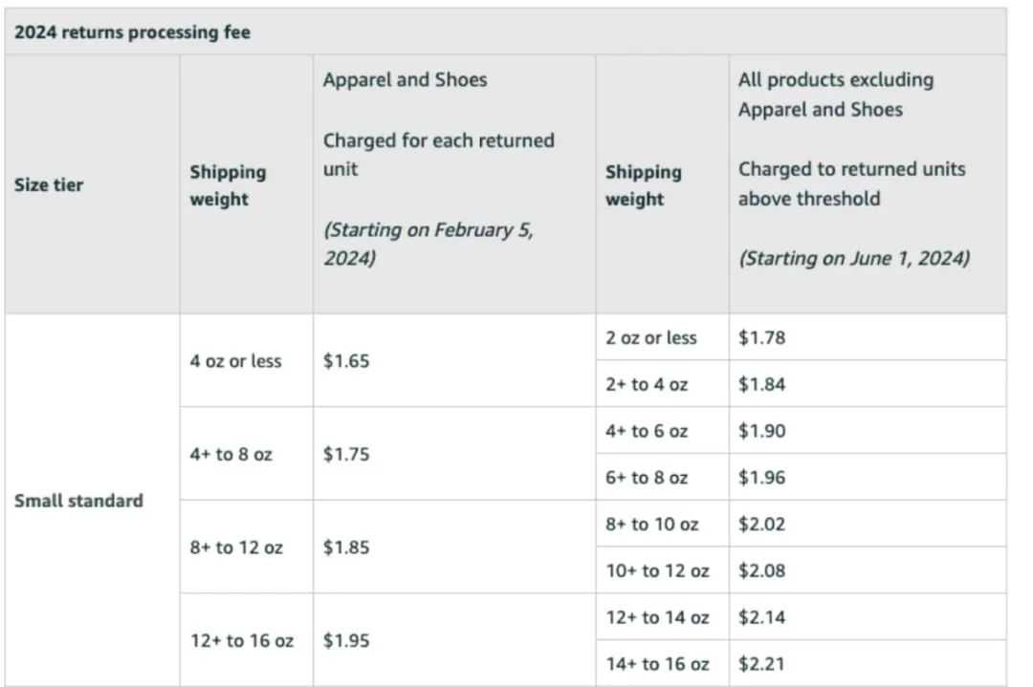Screen dimensions: 1033x687
Task: Select the $1.95 fee value
Action: [x=346, y=640]
